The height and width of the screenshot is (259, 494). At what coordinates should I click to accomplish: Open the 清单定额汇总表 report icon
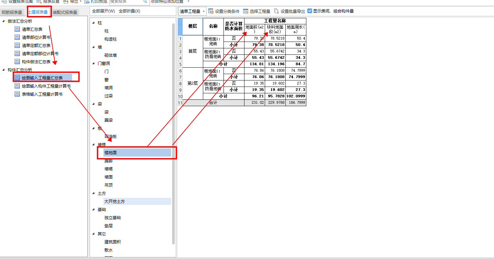click(17, 45)
